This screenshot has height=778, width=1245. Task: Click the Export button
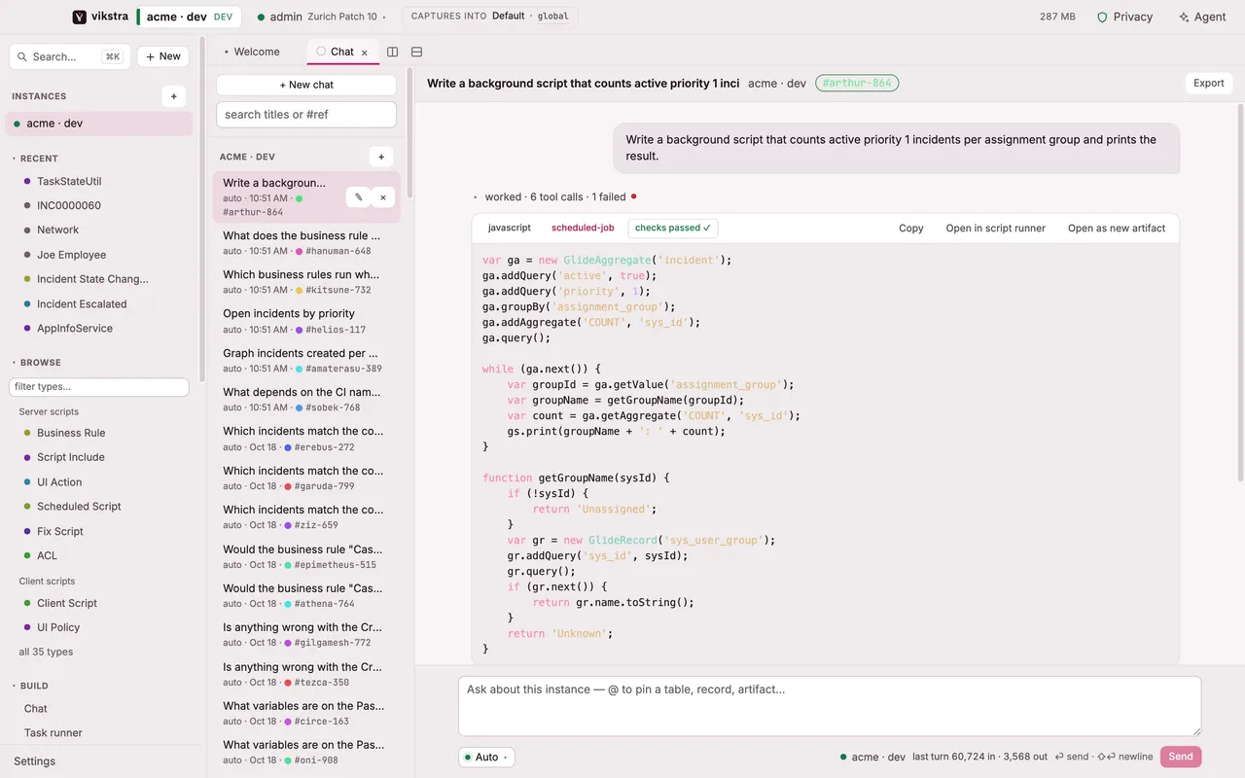click(1209, 83)
